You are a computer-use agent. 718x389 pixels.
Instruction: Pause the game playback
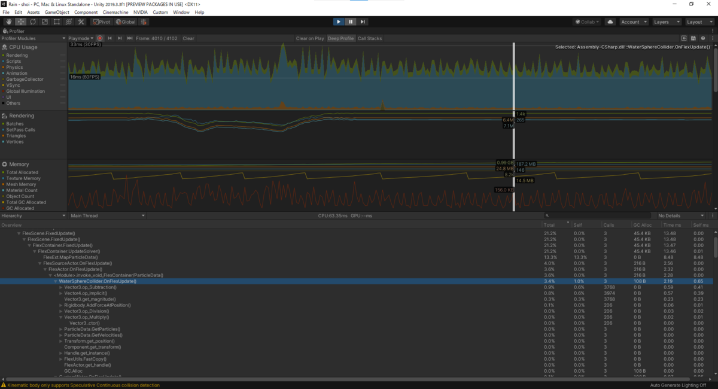pyautogui.click(x=351, y=22)
